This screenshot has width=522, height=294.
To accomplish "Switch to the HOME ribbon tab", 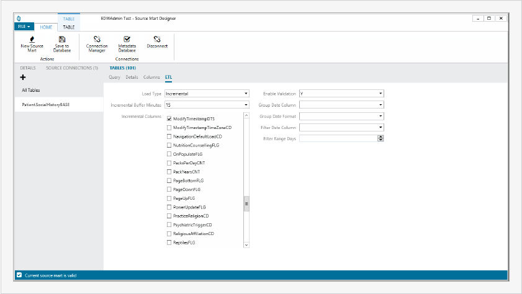I will point(46,27).
